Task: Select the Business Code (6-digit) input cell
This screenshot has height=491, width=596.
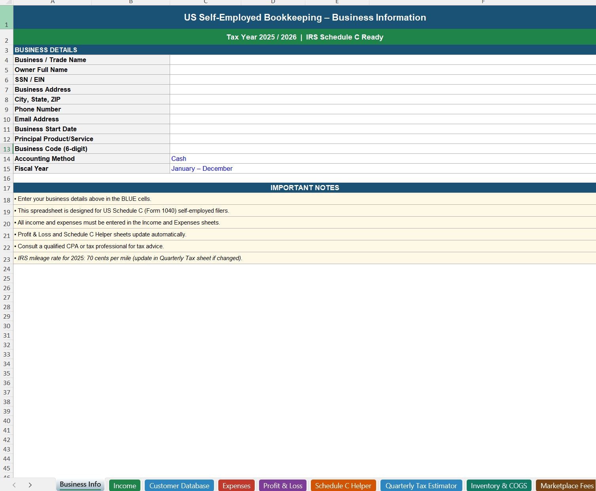Action: (383, 149)
